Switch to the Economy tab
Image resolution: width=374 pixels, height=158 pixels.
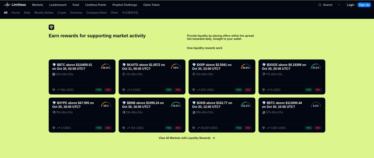click(x=76, y=13)
